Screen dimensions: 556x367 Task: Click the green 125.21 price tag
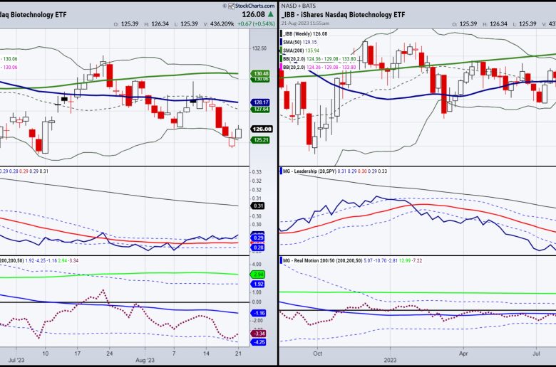click(261, 140)
